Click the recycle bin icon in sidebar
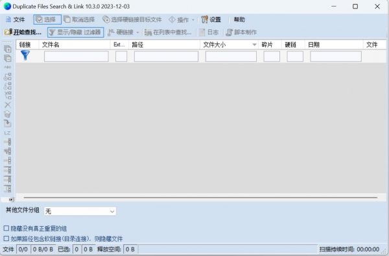Viewport: 389px width, 256px height. point(8,114)
